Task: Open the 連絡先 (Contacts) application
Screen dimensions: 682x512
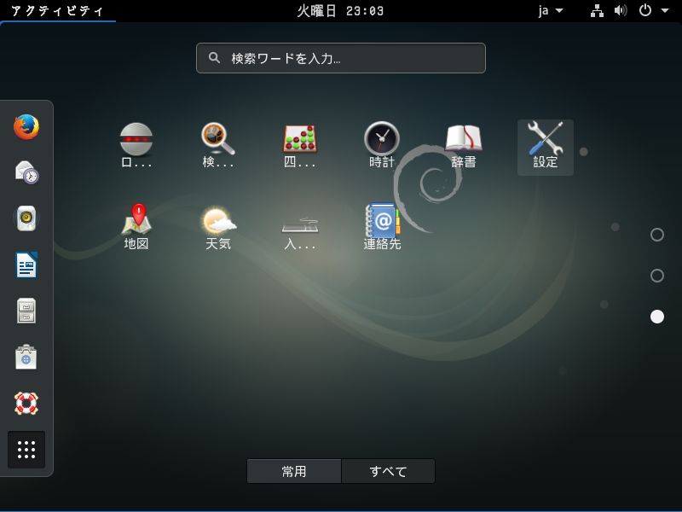Action: 381,220
